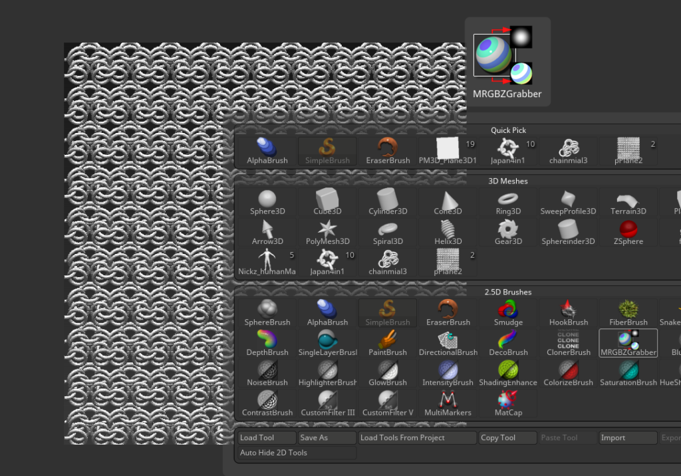
Task: Select chainmial3 in Quick Pick
Action: [569, 151]
